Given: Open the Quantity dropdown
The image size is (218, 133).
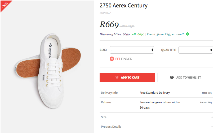Looking at the screenshot, I should tap(195, 50).
